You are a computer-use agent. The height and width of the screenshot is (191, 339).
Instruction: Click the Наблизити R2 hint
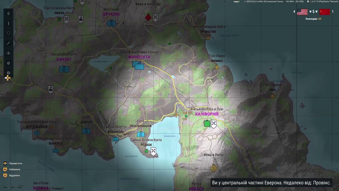[12, 169]
